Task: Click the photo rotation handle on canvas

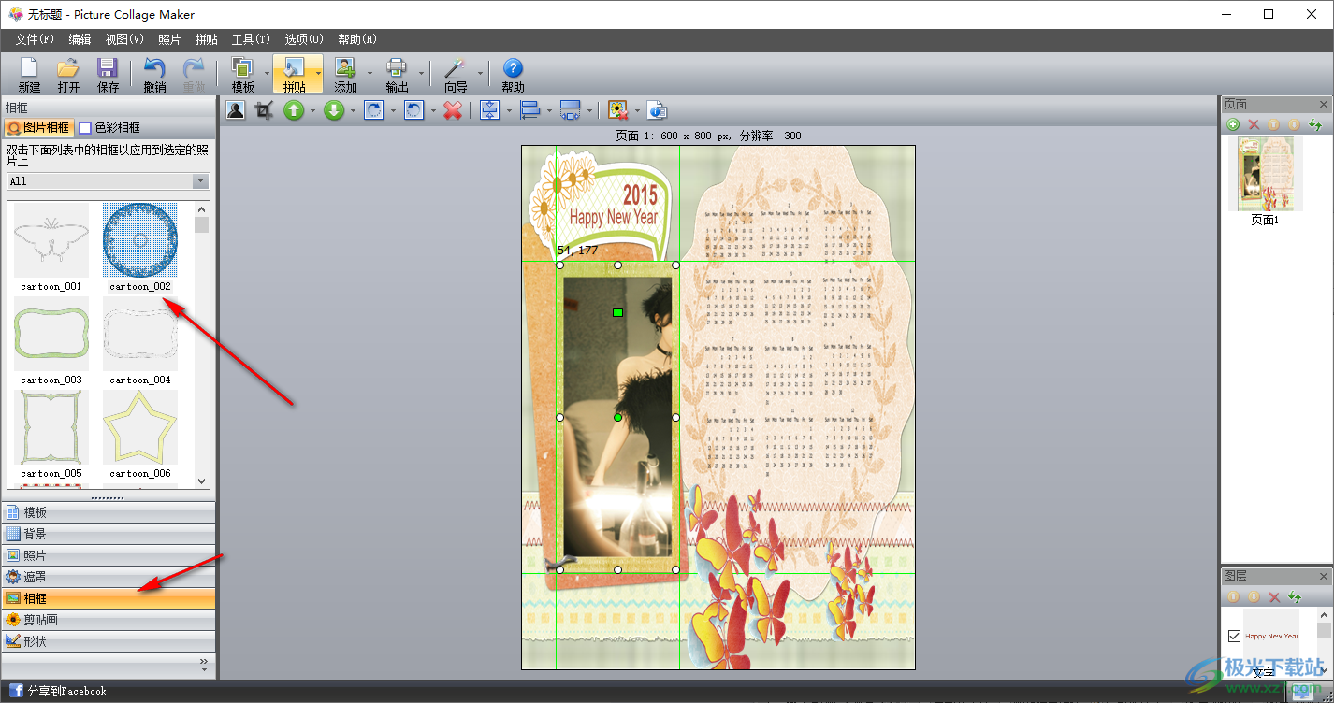Action: tap(617, 312)
